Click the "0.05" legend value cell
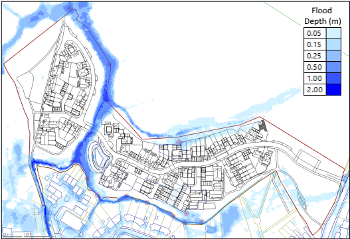The height and width of the screenshot is (239, 350). [315, 33]
